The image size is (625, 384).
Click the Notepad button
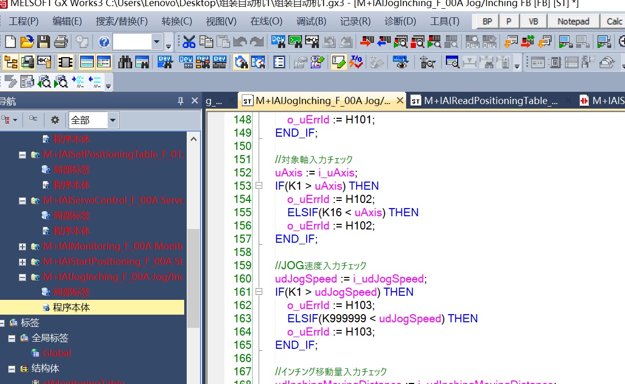point(573,21)
